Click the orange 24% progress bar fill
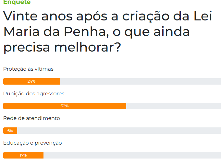This screenshot has height=165, width=221. pyautogui.click(x=31, y=81)
